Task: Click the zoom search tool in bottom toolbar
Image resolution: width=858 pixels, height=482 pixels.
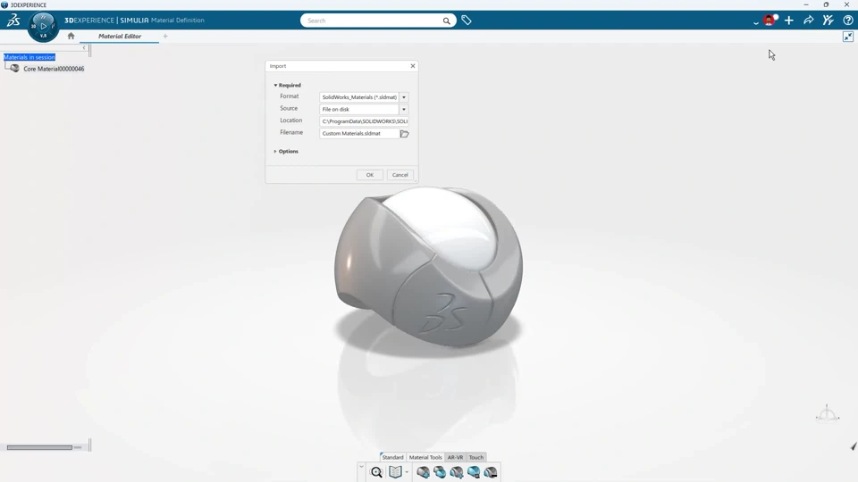Action: coord(376,472)
